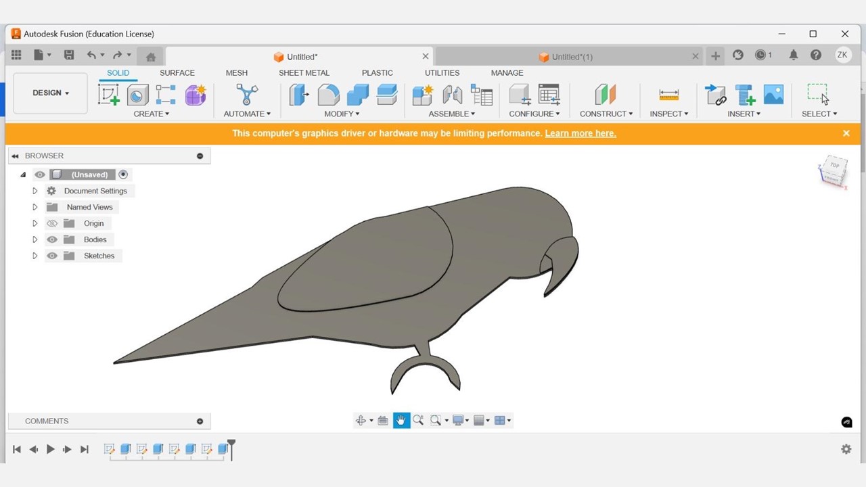Click the Automated Modeling icon
Screen dimensions: 866x487
[247, 95]
